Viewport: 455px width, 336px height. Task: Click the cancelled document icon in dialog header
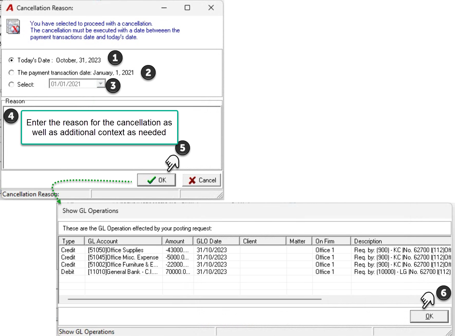pos(13,27)
